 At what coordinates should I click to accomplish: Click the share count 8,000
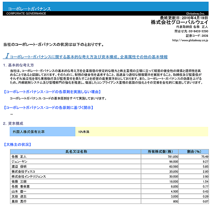(175, 187)
